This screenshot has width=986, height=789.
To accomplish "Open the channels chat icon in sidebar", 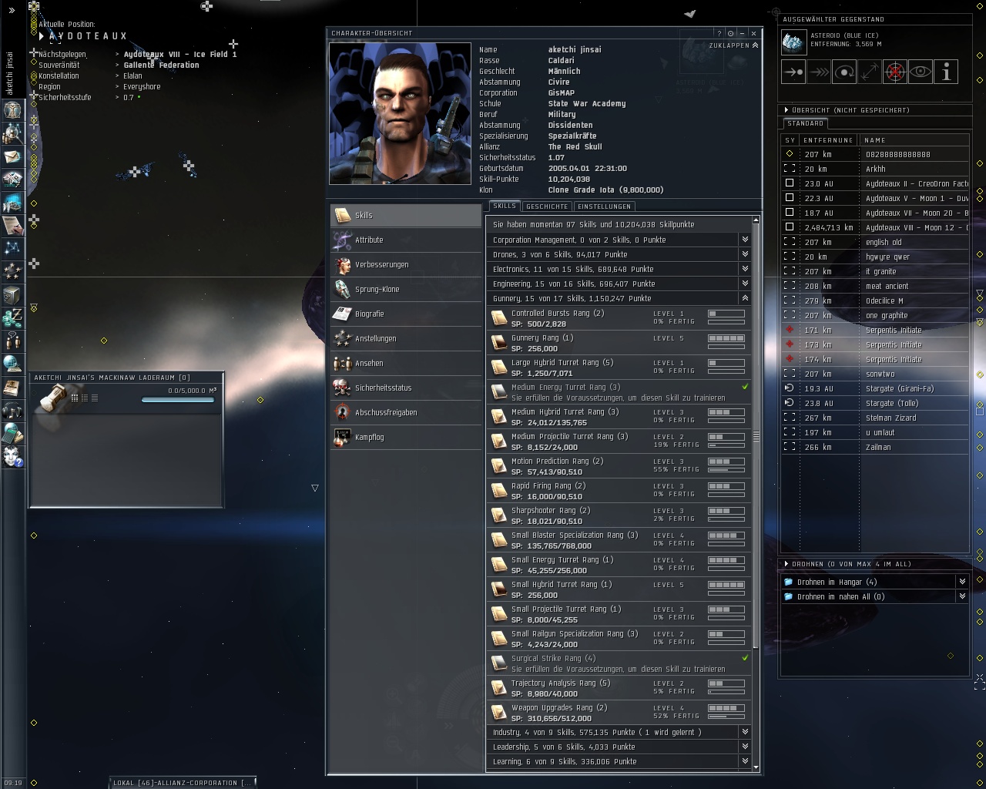I will coord(12,341).
